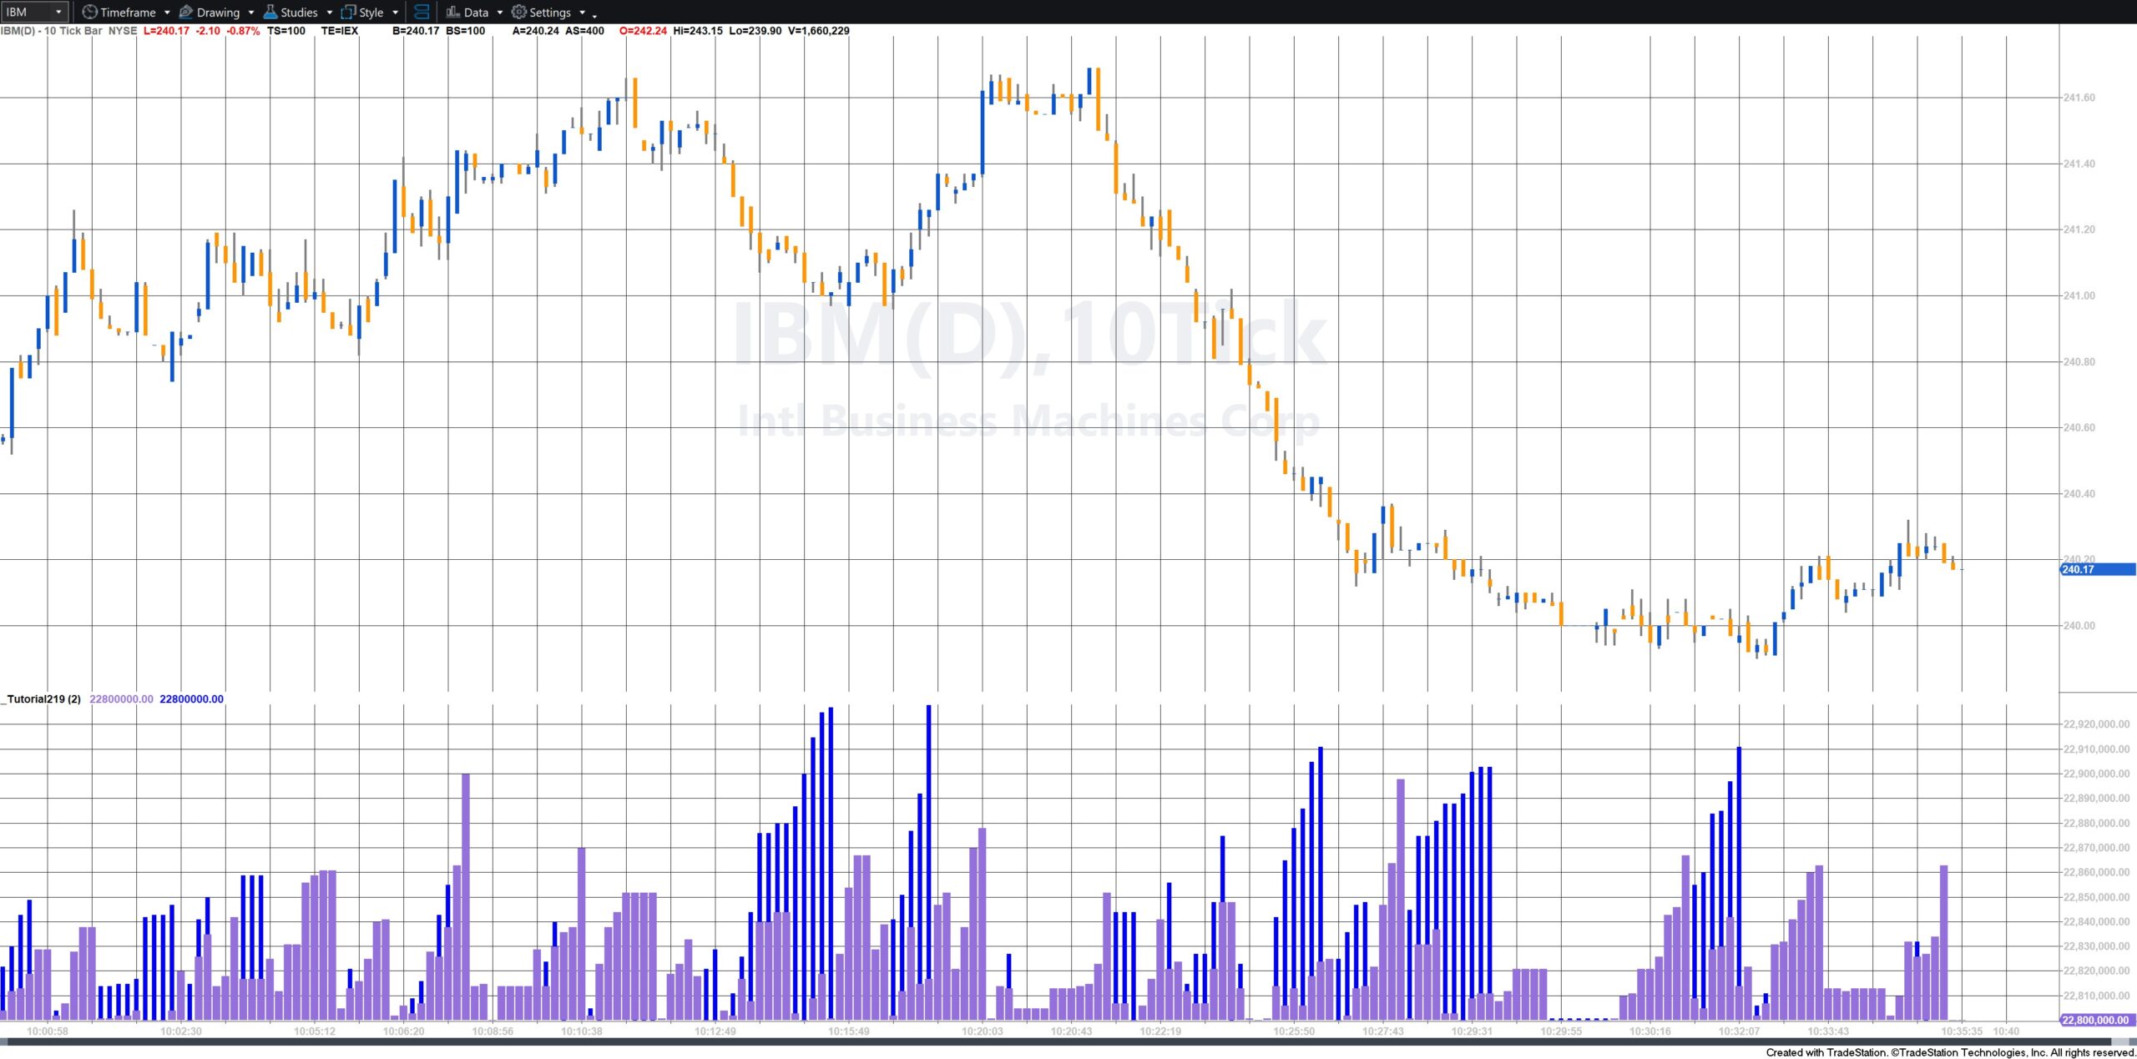The width and height of the screenshot is (2137, 1059).
Task: Click the "TE=IEX" trade exchange entry
Action: 340,31
